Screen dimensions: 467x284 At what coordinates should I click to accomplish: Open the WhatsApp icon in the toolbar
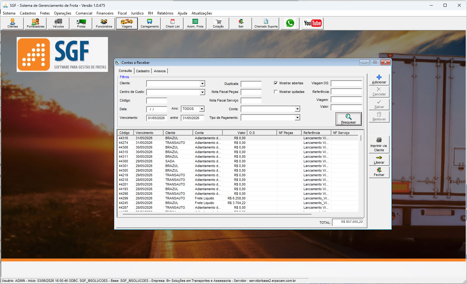(290, 23)
